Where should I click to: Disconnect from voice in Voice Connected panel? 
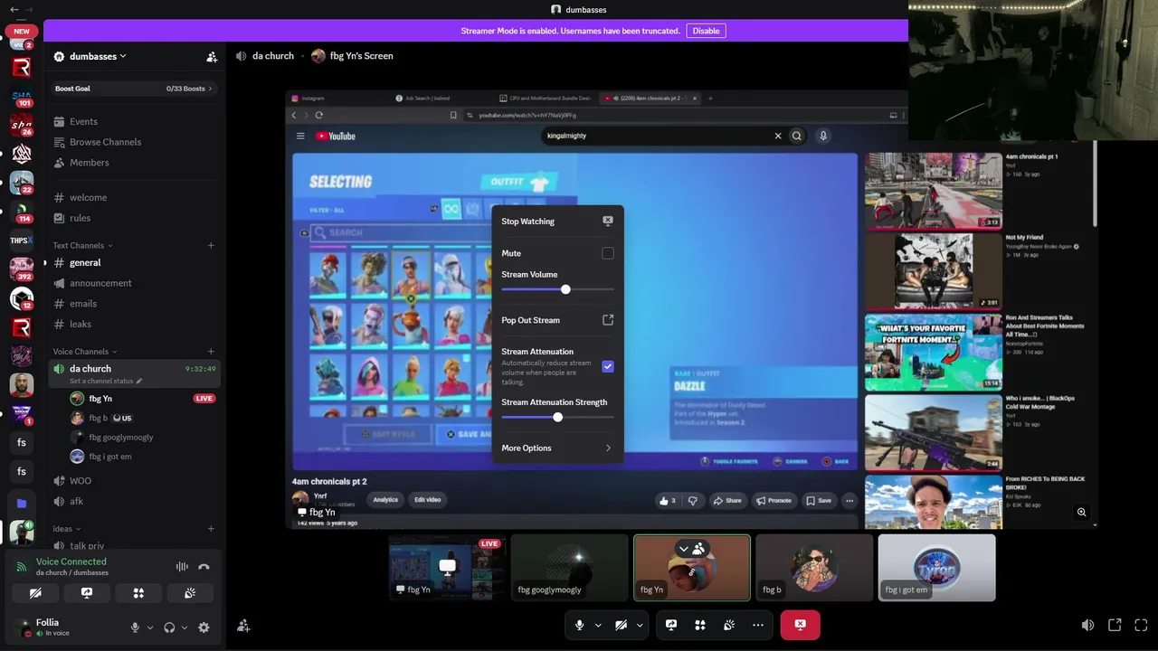(x=204, y=567)
